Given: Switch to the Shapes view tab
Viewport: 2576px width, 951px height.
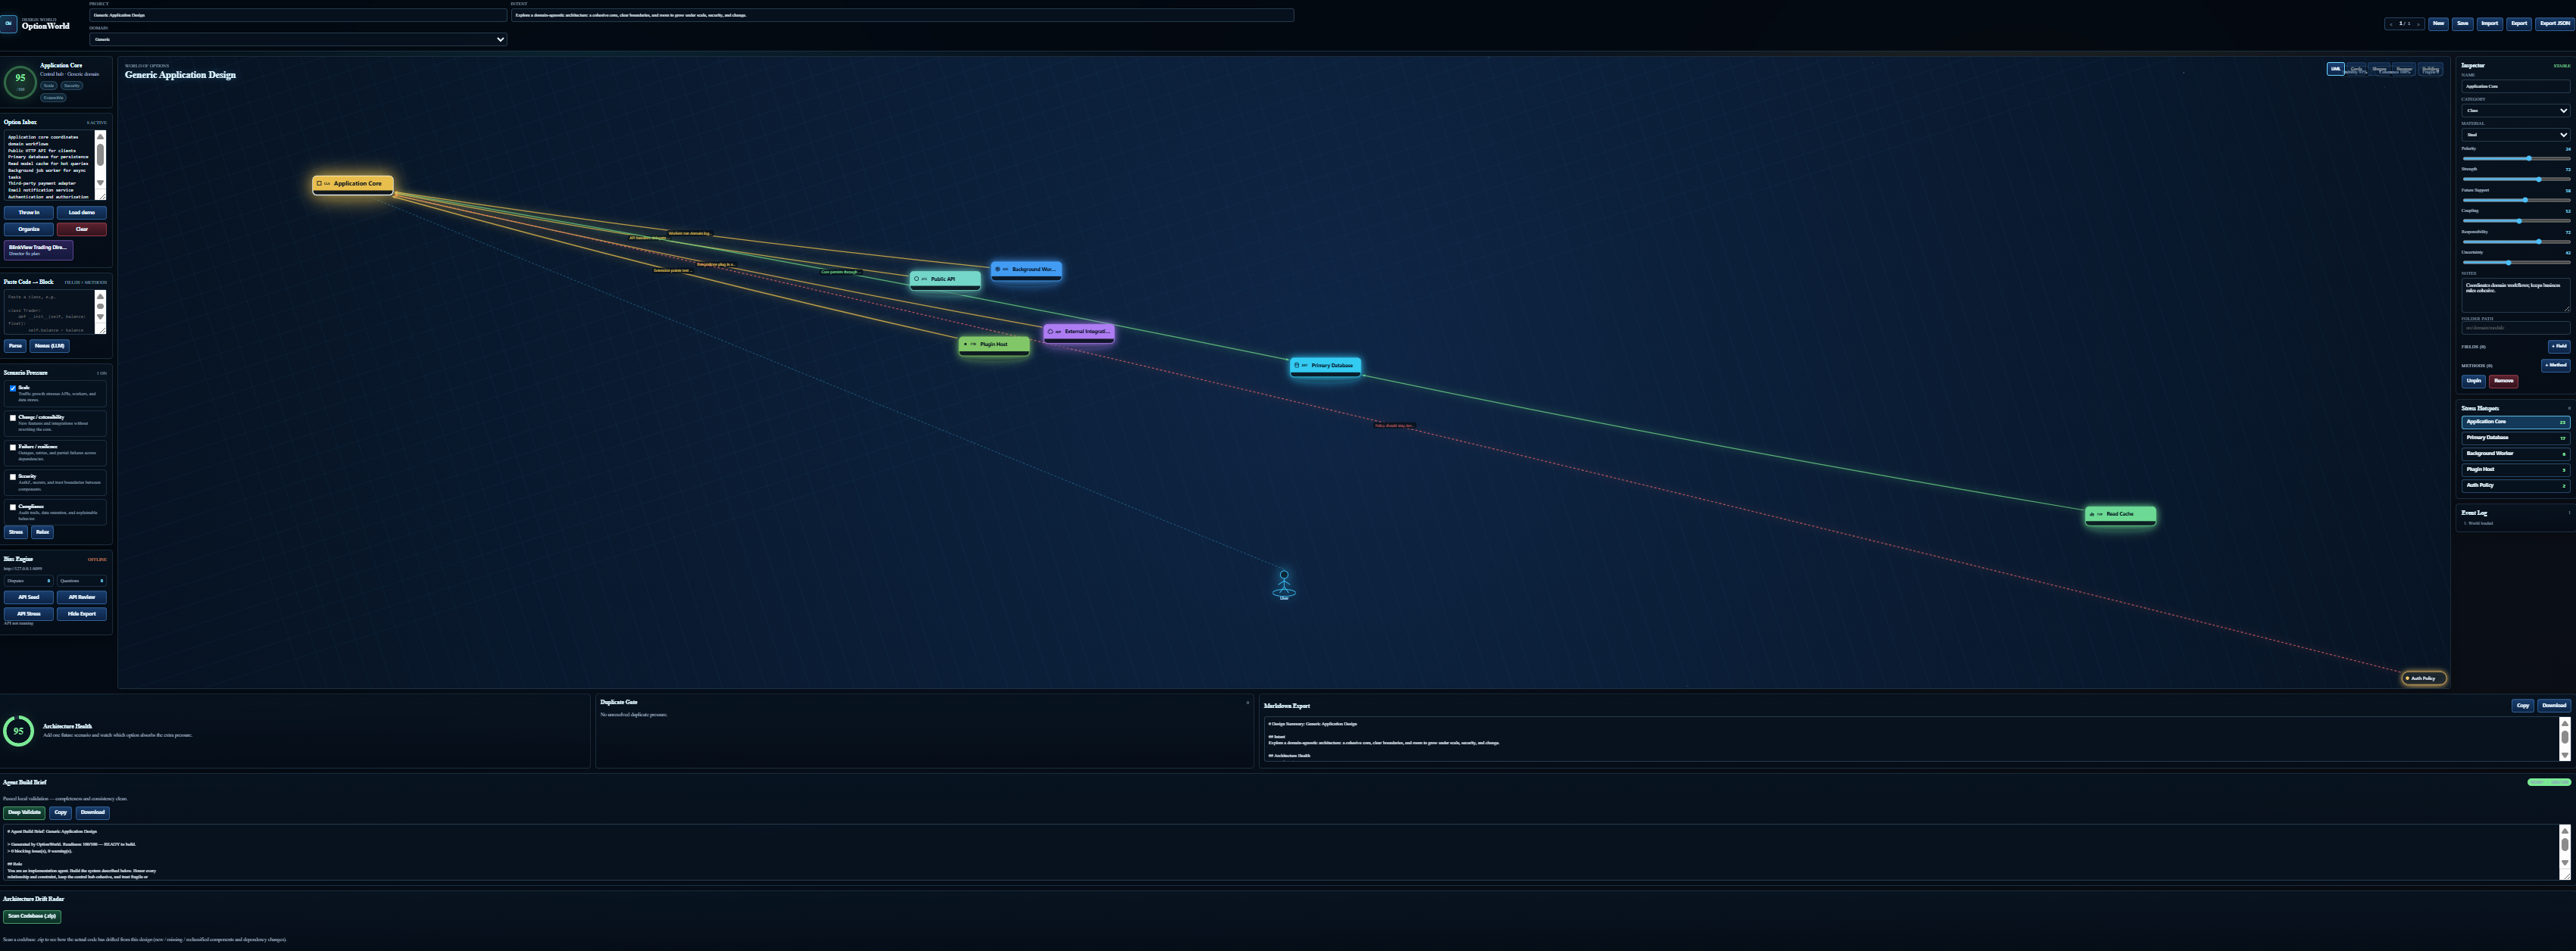Looking at the screenshot, I should point(2379,69).
